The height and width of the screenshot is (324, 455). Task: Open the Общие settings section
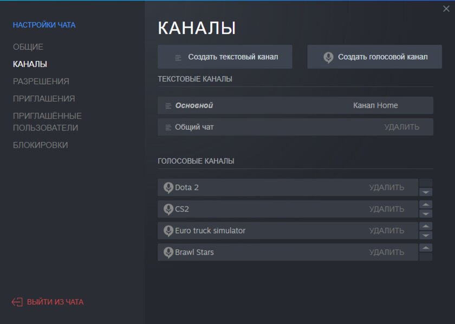(28, 47)
